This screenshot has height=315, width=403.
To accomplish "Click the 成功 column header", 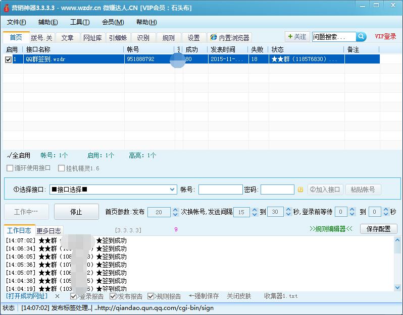I will [x=194, y=49].
